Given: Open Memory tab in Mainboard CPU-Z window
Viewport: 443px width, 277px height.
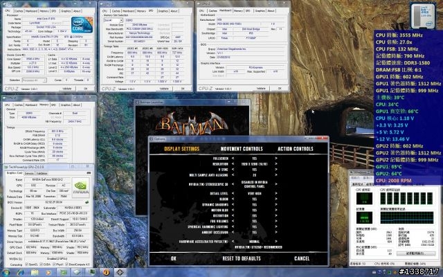Looking at the screenshot, I should [238, 11].
